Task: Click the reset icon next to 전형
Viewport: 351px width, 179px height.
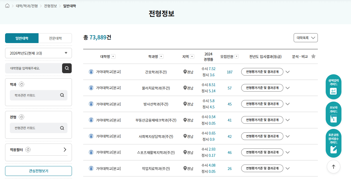Action: (22, 117)
